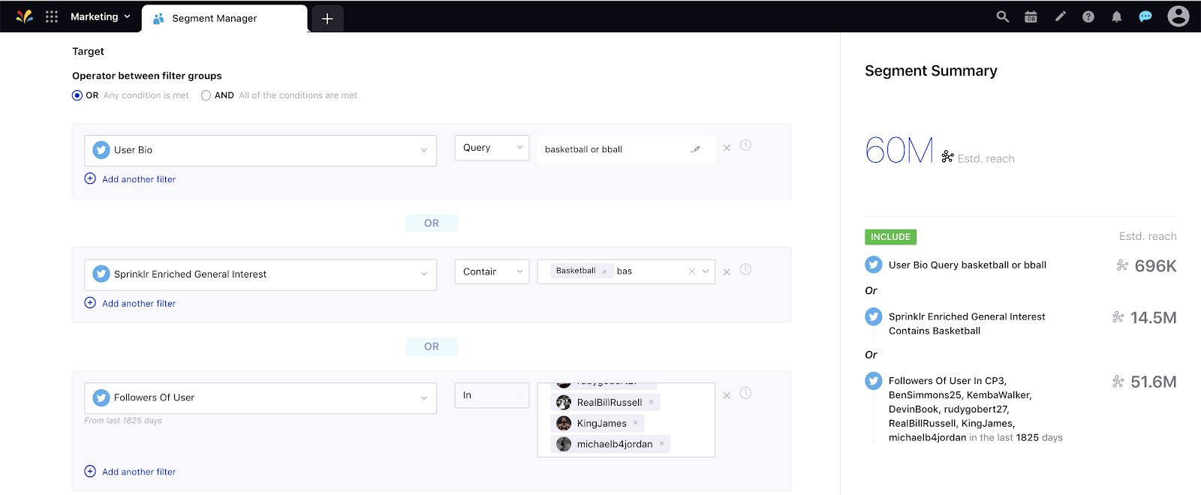1201x495 pixels.
Task: Remove the Basketball tag chip
Action: (x=604, y=271)
